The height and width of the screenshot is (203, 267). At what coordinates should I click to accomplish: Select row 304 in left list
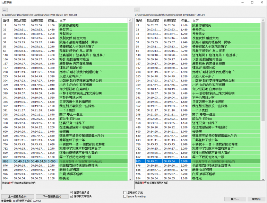(x=65, y=81)
